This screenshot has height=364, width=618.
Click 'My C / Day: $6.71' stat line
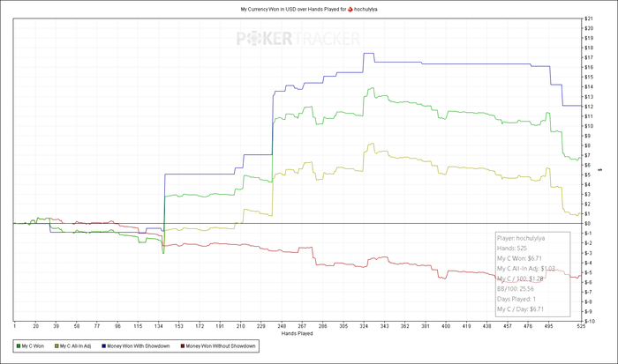(520, 309)
